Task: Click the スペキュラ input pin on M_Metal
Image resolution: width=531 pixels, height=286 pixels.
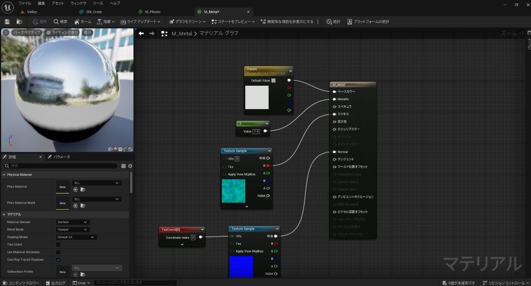Action: 334,107
